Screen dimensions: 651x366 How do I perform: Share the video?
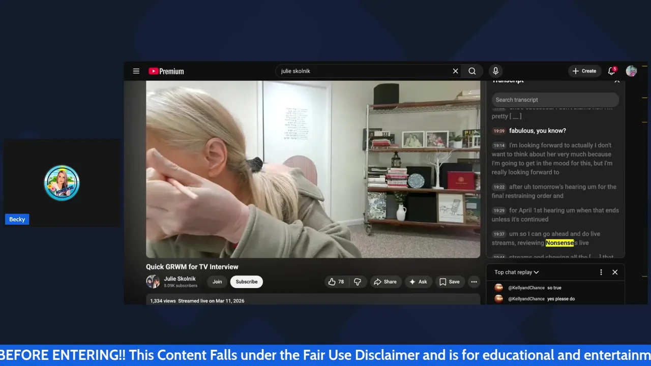385,282
